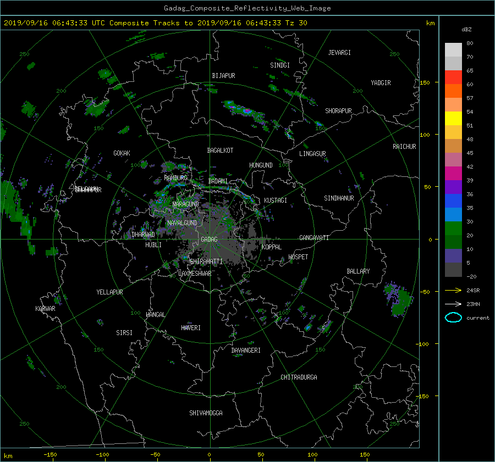Screen dimensions: 495x462
Task: Click the timestamp Composite Tracks header text
Action: [155, 23]
